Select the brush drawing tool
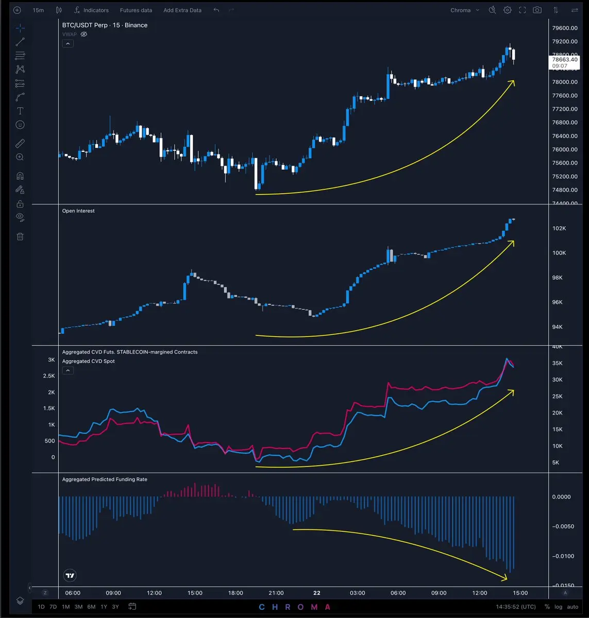The width and height of the screenshot is (589, 618). [20, 97]
